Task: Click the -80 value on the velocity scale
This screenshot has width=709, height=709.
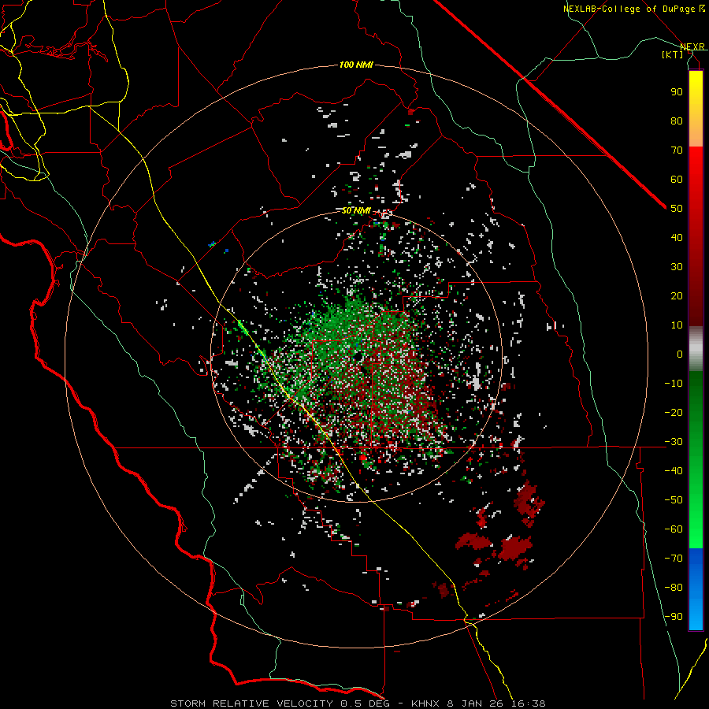Action: (674, 588)
